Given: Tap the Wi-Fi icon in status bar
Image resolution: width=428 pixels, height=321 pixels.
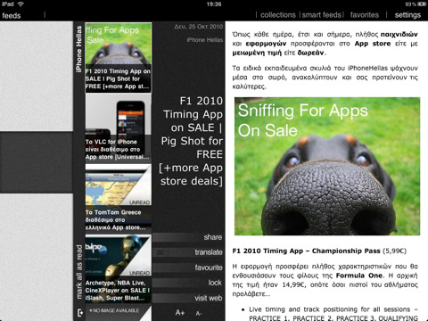Looking at the screenshot, I should coord(21,4).
